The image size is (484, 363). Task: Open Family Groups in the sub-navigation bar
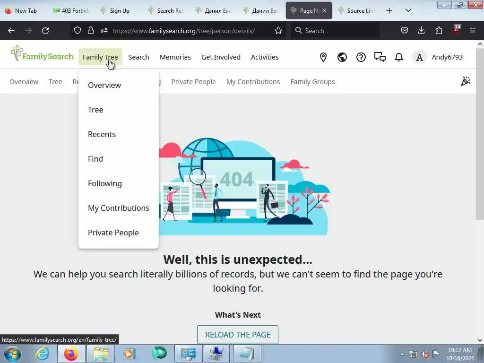pos(312,82)
